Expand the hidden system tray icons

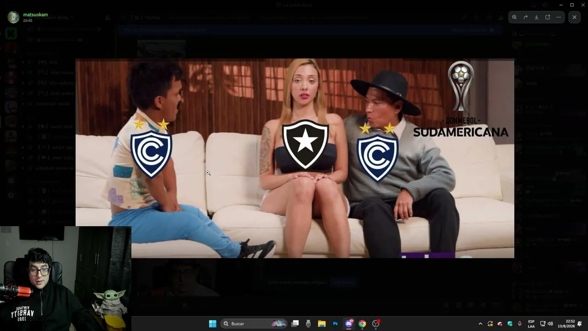(x=481, y=324)
